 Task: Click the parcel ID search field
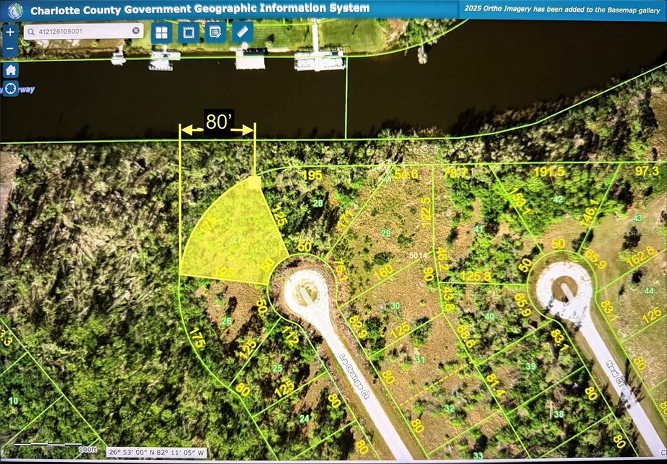pos(81,31)
